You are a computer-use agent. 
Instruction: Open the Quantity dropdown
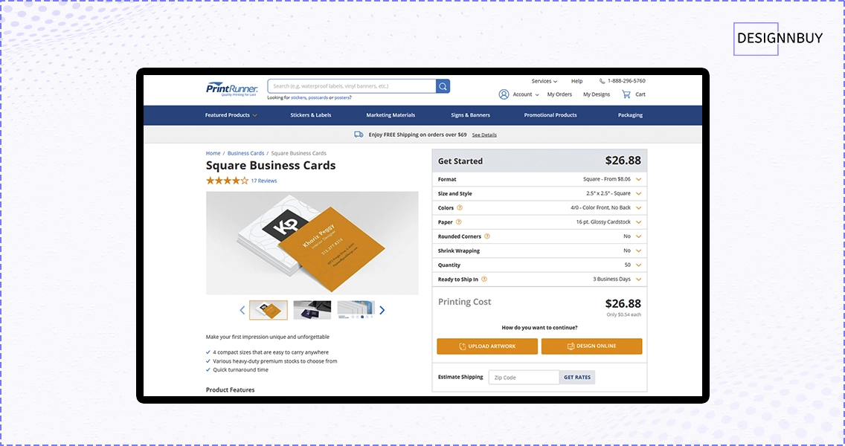tap(639, 265)
